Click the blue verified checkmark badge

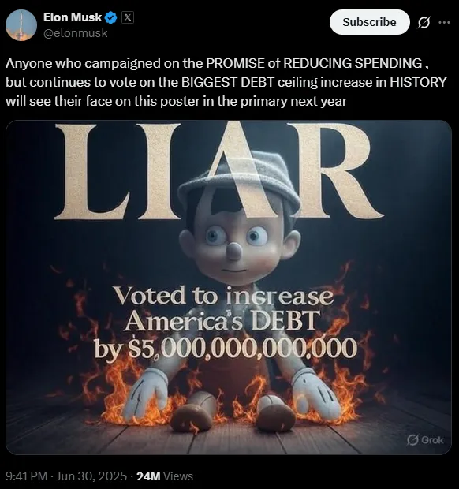(111, 18)
